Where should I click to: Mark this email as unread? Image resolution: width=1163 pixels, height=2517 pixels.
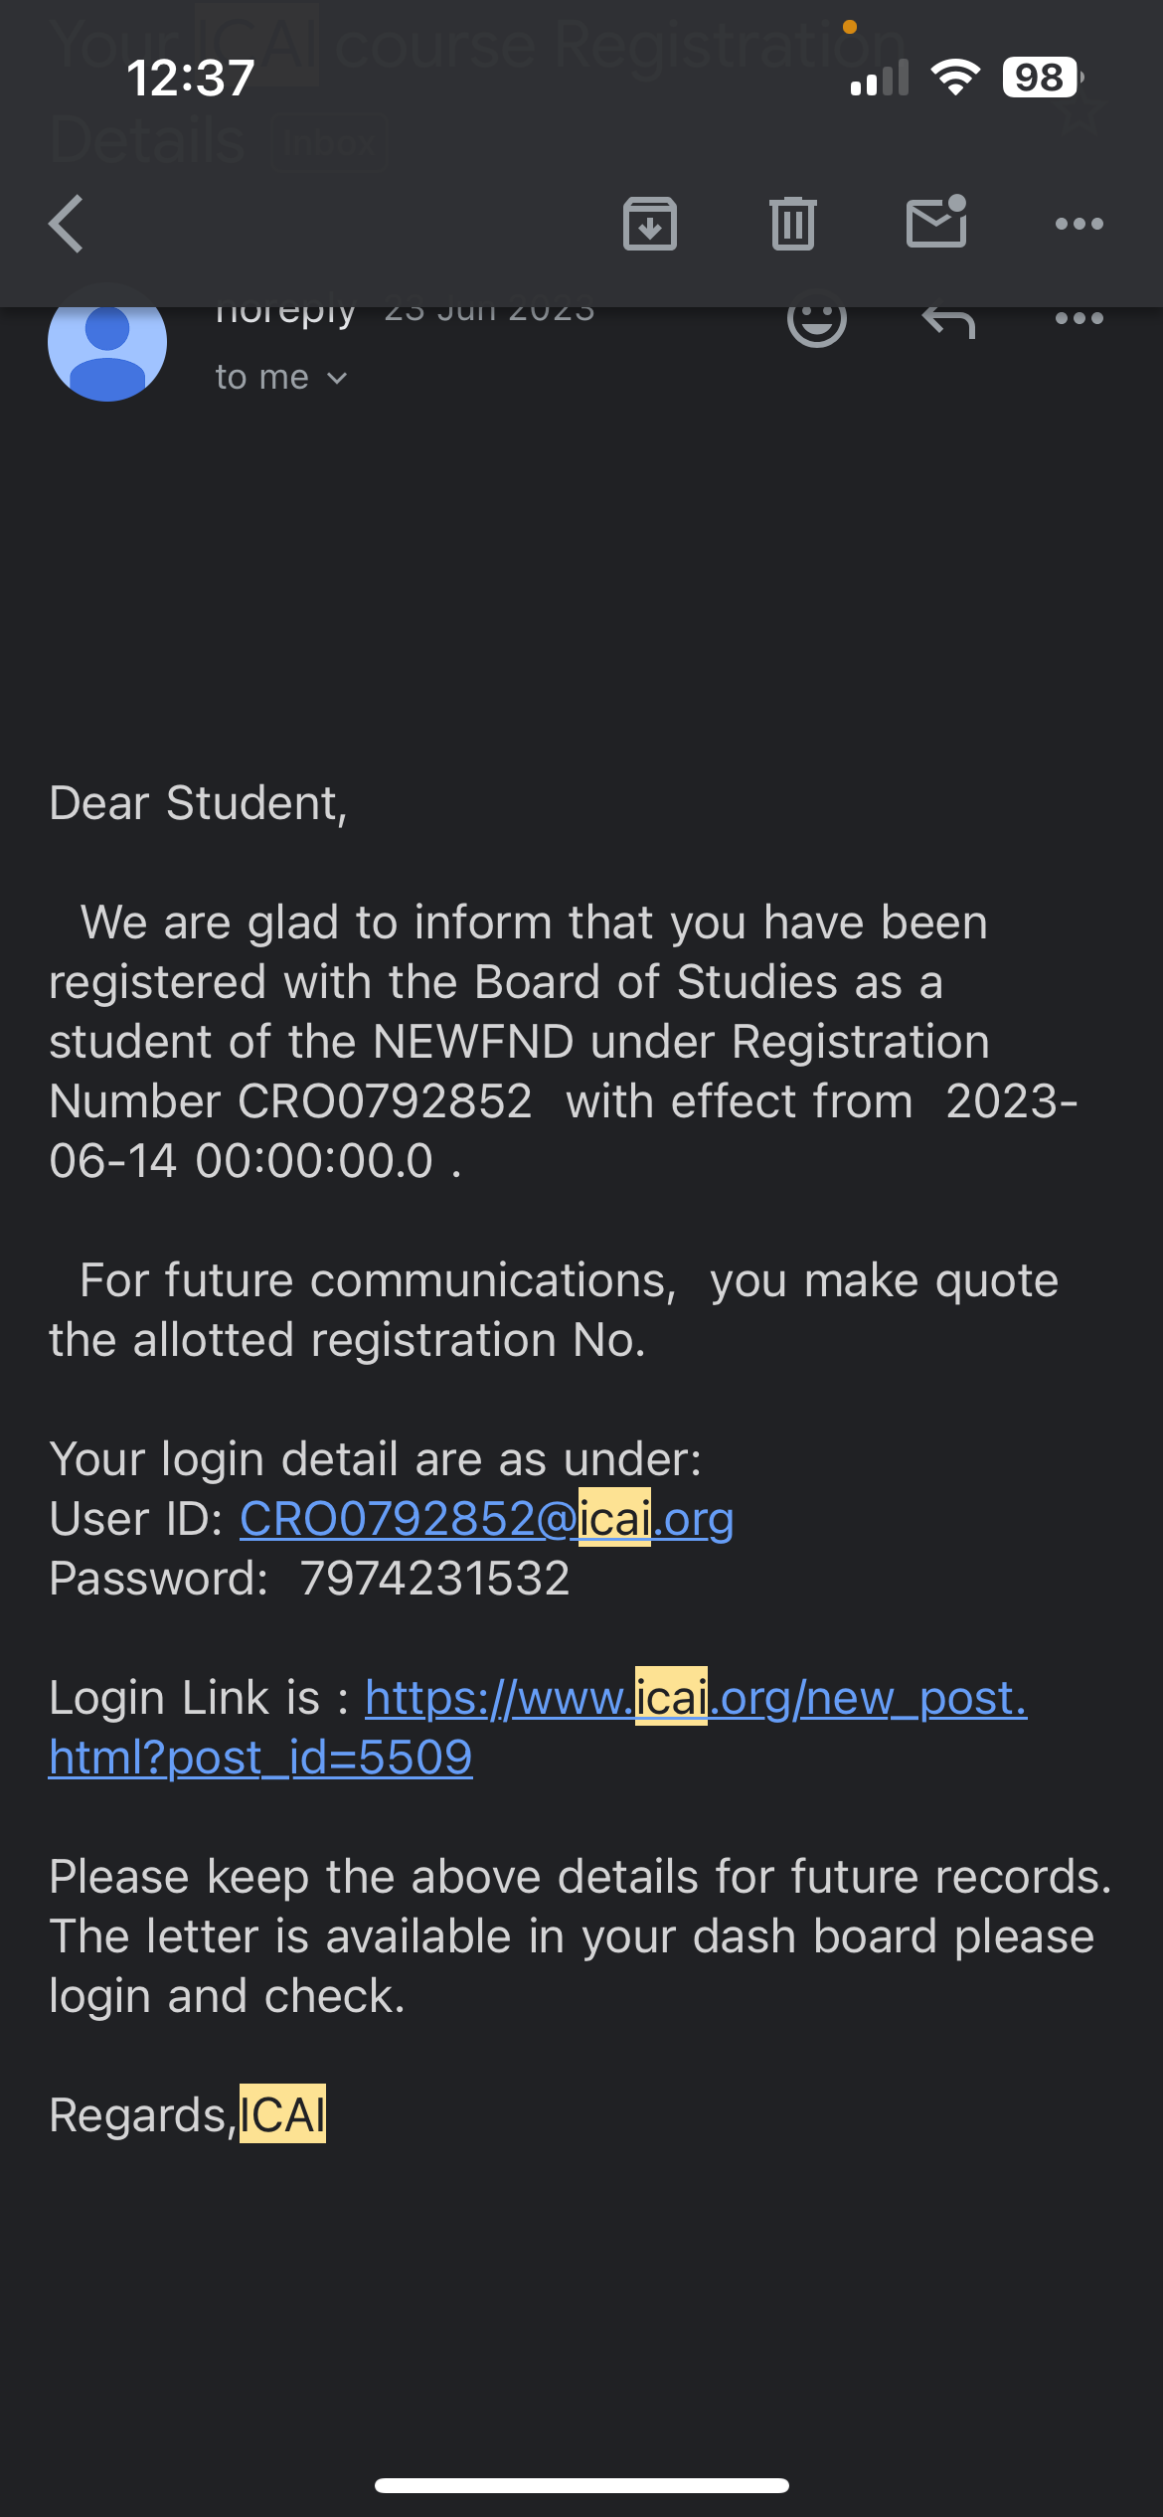pos(936,222)
